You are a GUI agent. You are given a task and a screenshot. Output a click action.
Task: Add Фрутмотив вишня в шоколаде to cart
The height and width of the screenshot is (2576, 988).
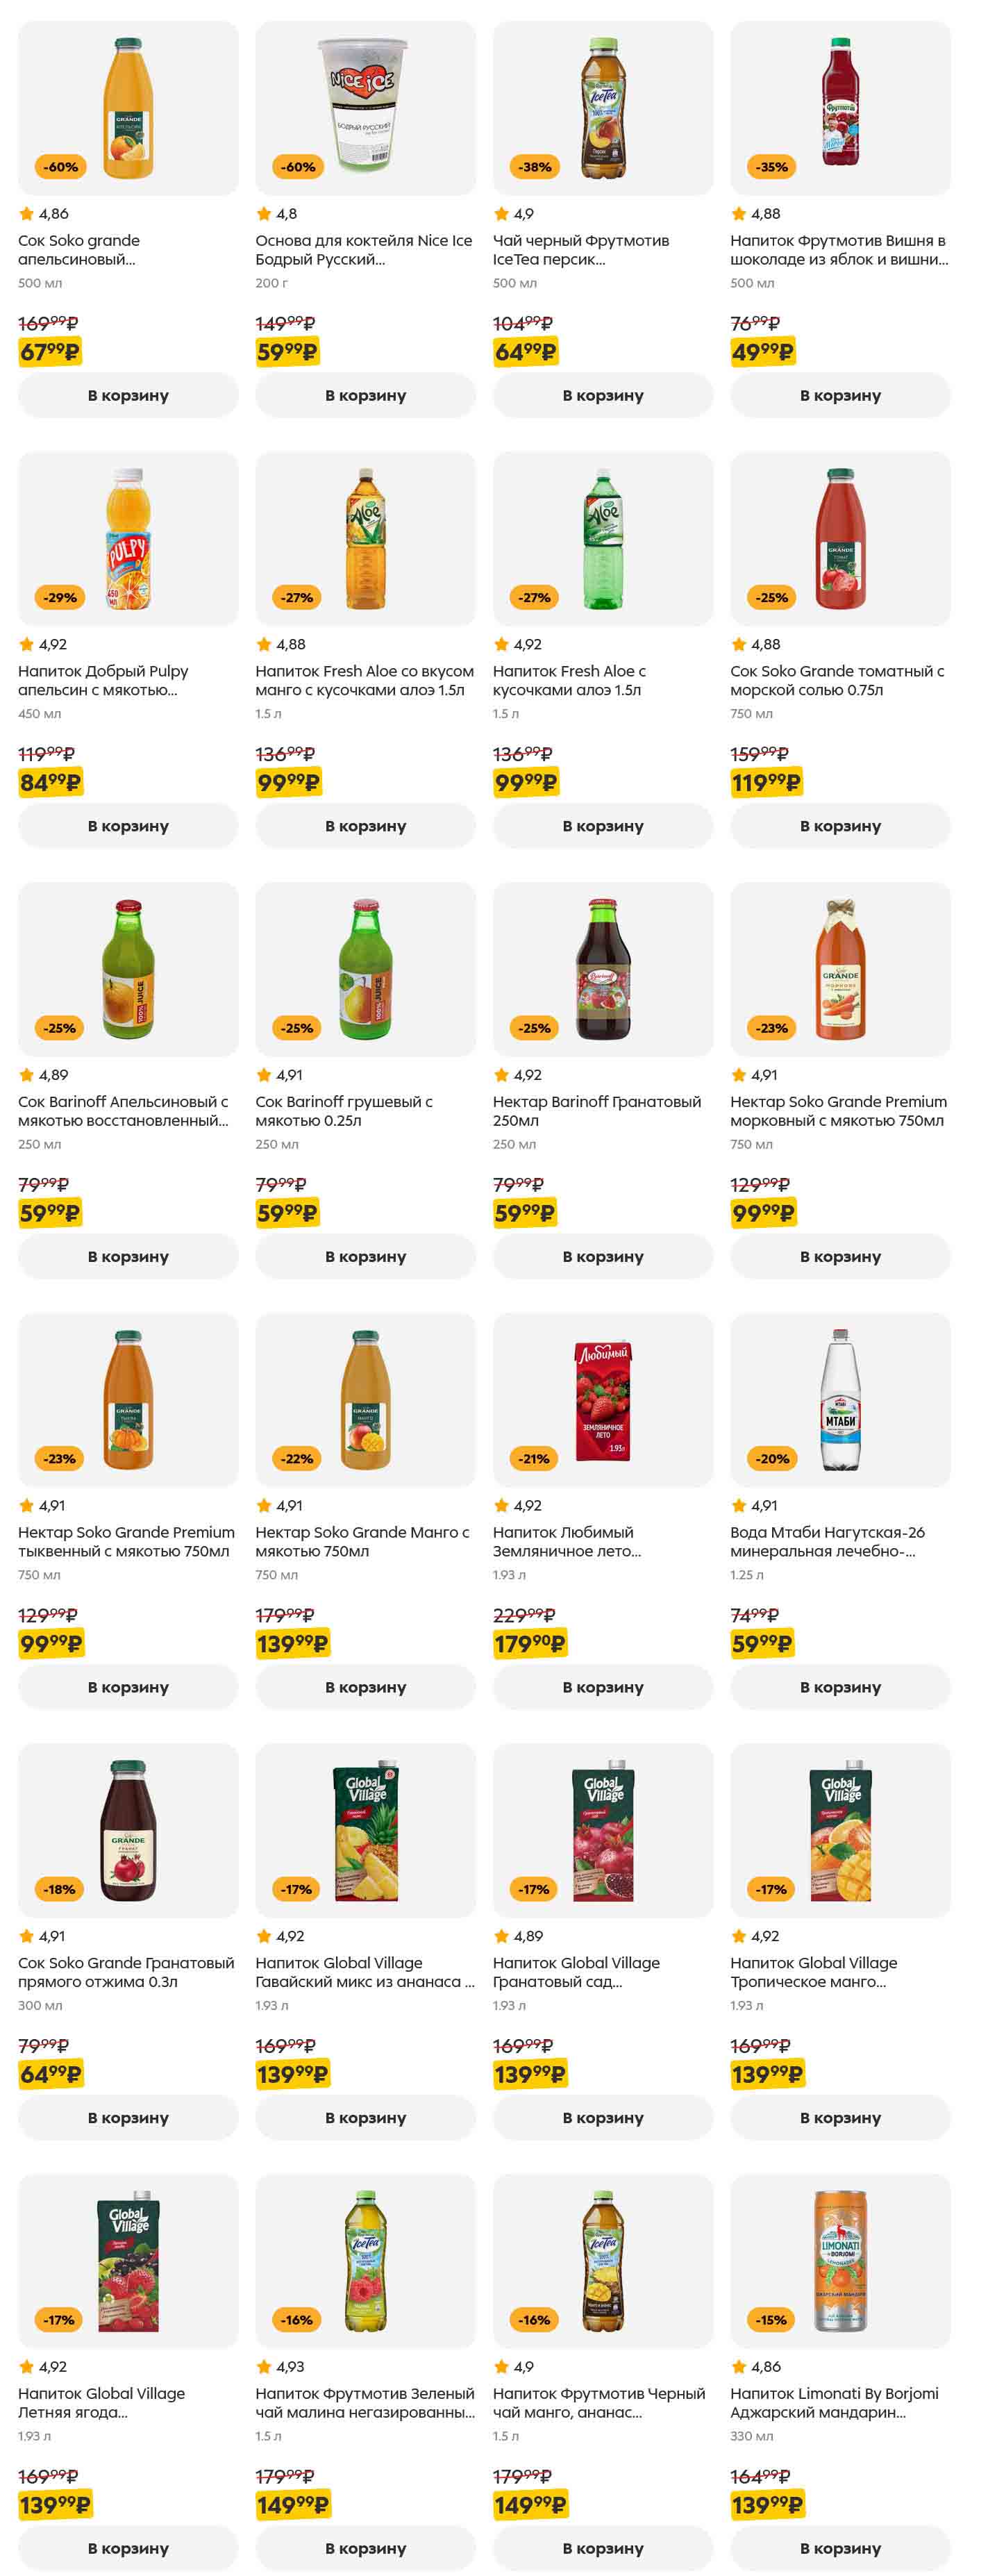click(x=840, y=395)
